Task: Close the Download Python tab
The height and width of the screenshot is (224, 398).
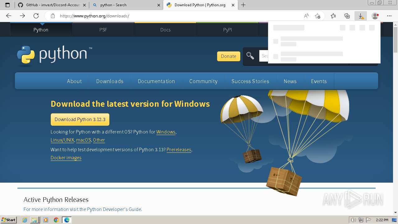Action: (233, 5)
